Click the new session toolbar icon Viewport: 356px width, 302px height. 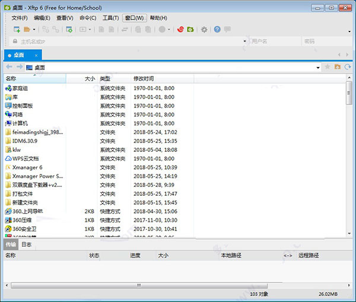tap(17, 29)
